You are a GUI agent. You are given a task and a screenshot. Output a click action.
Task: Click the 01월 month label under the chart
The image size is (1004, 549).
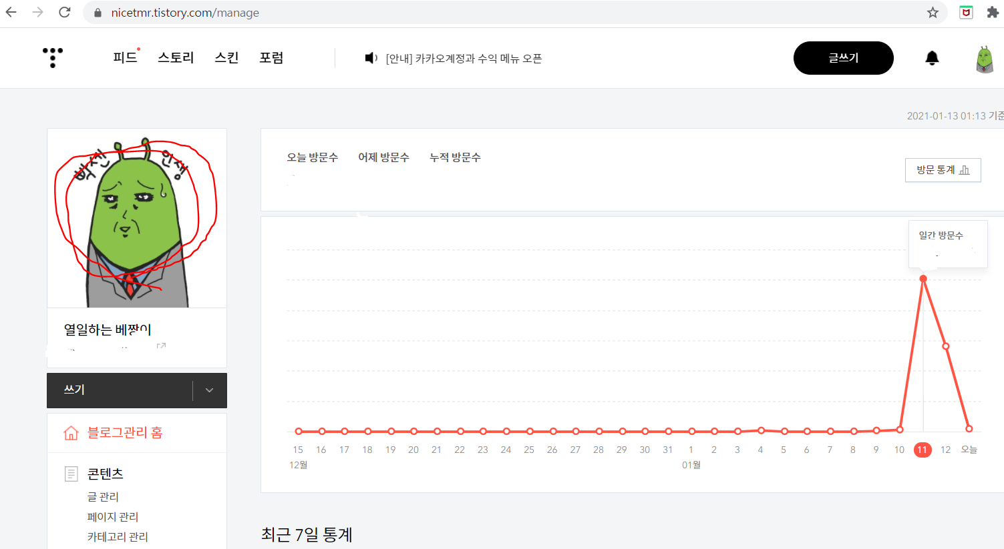click(x=691, y=465)
